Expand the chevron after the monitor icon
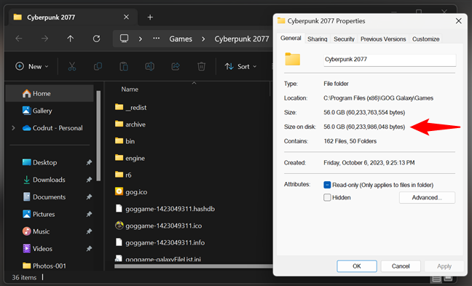The image size is (472, 286). (141, 39)
